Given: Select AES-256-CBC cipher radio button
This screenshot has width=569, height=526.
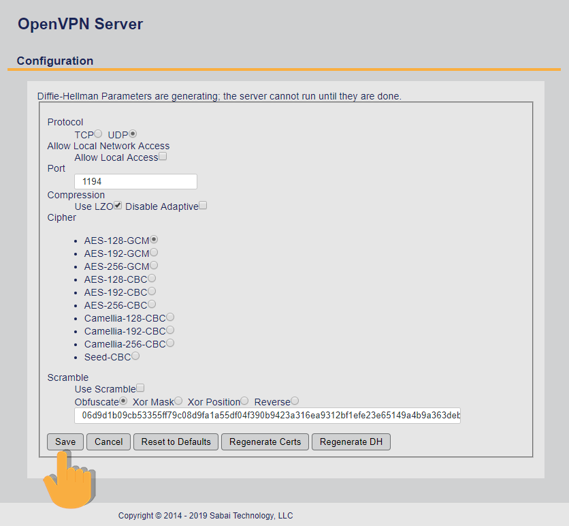Looking at the screenshot, I should (152, 305).
